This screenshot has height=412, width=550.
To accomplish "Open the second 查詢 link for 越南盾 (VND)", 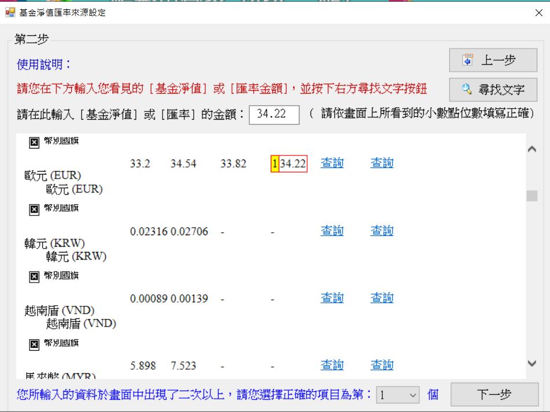I will [x=382, y=298].
